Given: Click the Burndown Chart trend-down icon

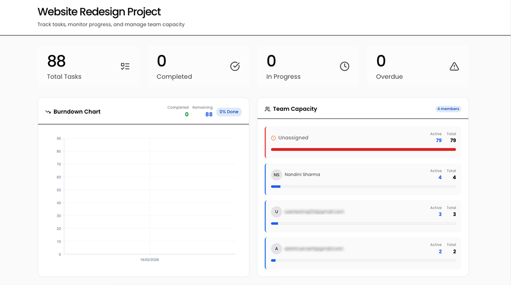Looking at the screenshot, I should pyautogui.click(x=48, y=112).
